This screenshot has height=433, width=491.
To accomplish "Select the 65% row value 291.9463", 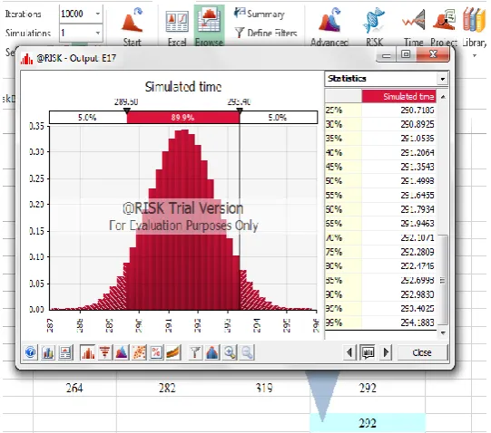I will tap(417, 224).
